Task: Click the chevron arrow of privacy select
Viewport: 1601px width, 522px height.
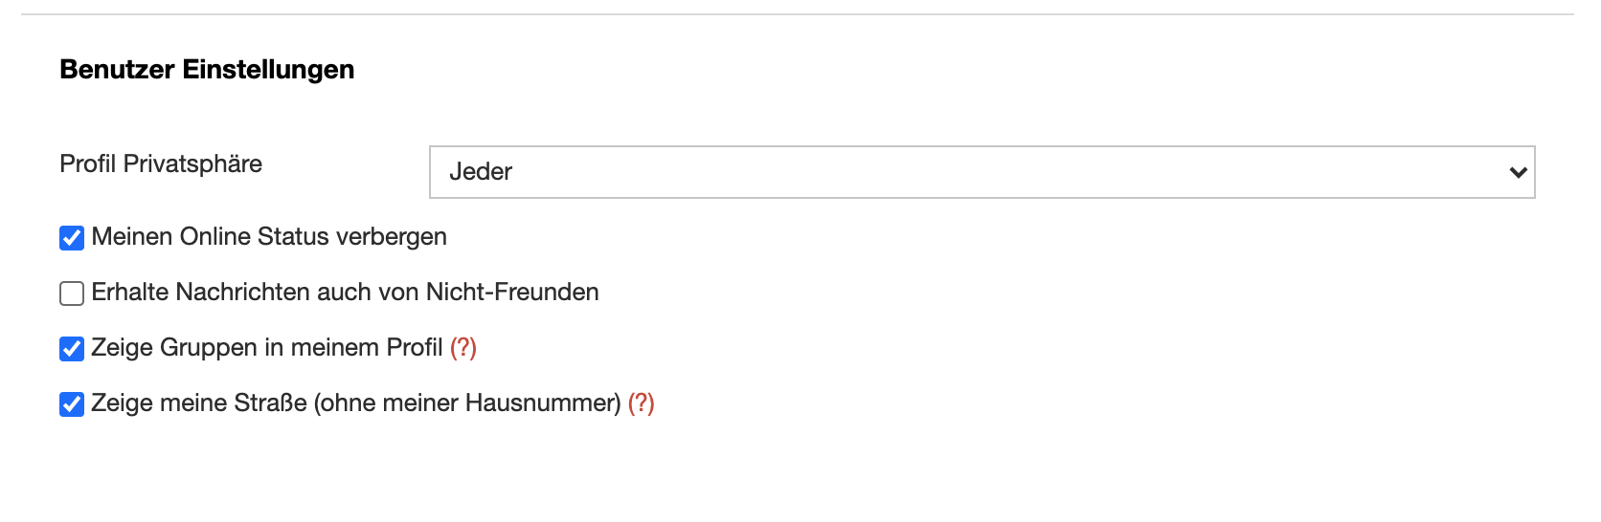Action: (1517, 173)
